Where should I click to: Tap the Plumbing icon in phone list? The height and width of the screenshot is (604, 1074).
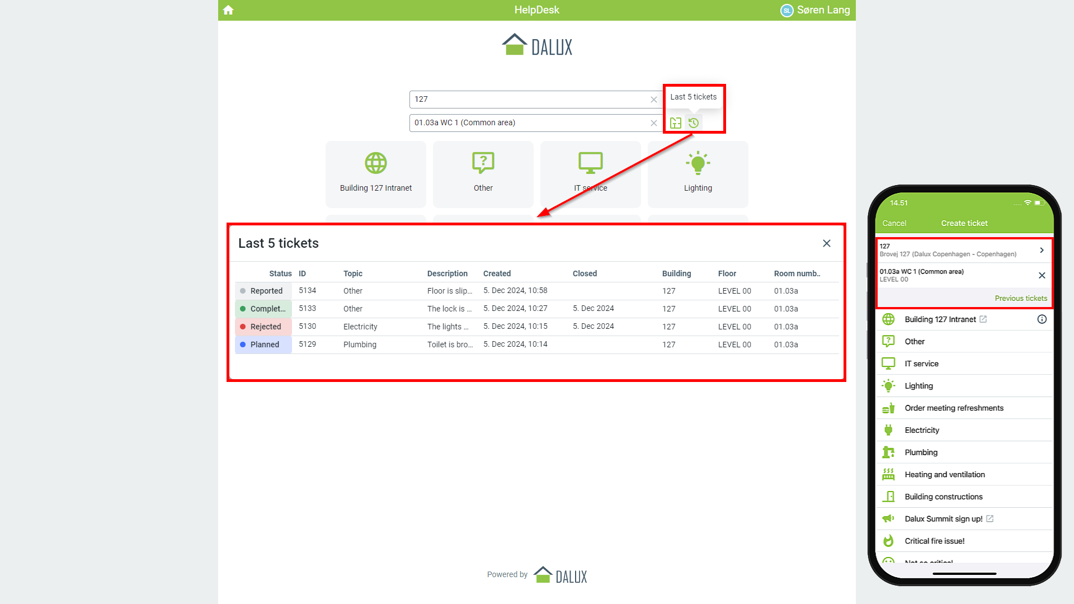click(888, 452)
